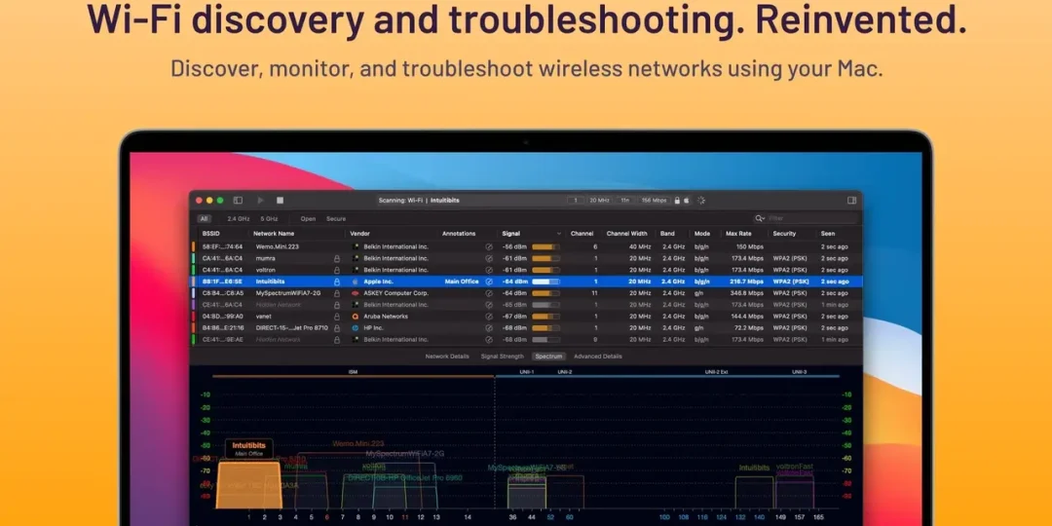The width and height of the screenshot is (1052, 526).
Task: Click the lock icon in the vanet row
Action: (337, 316)
